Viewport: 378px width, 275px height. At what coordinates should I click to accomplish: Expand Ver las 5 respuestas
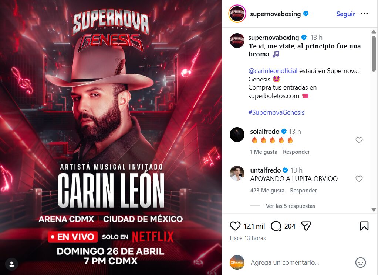(290, 206)
